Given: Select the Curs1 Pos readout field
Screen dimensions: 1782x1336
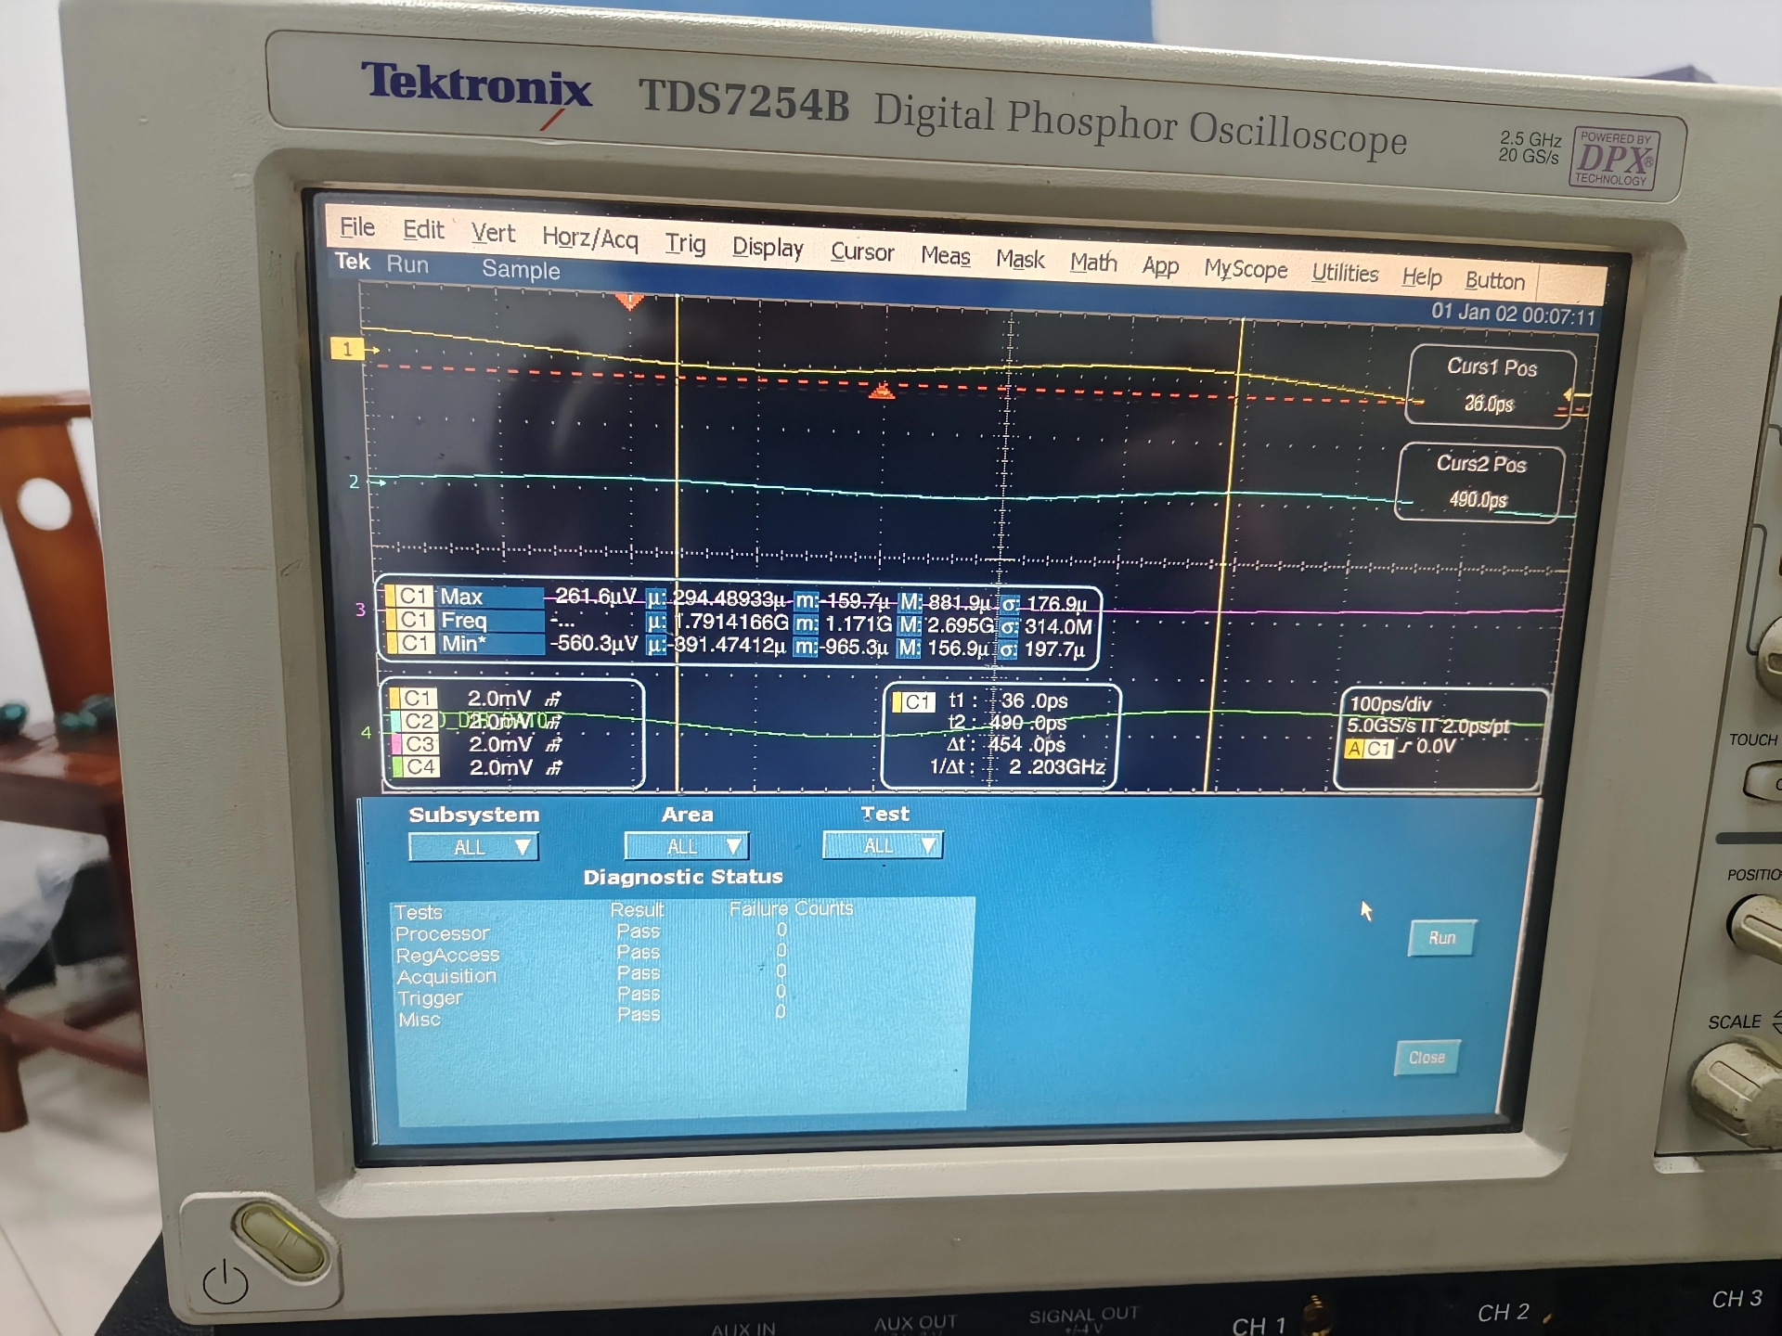Looking at the screenshot, I should (x=1491, y=387).
